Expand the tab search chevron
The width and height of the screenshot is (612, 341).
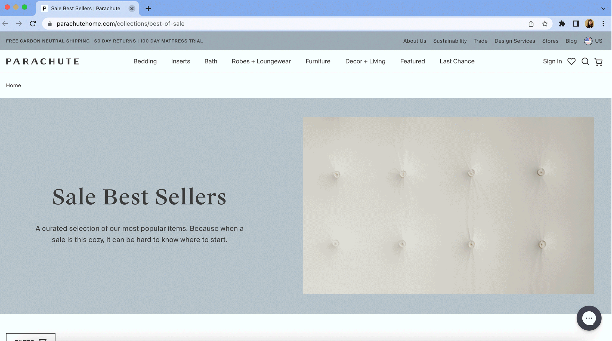tap(603, 8)
